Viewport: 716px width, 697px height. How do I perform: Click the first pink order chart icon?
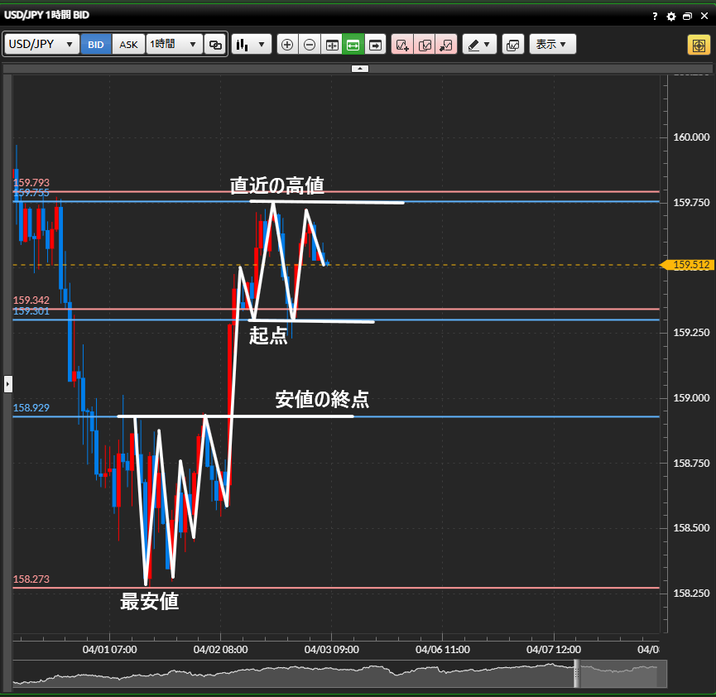tap(403, 45)
